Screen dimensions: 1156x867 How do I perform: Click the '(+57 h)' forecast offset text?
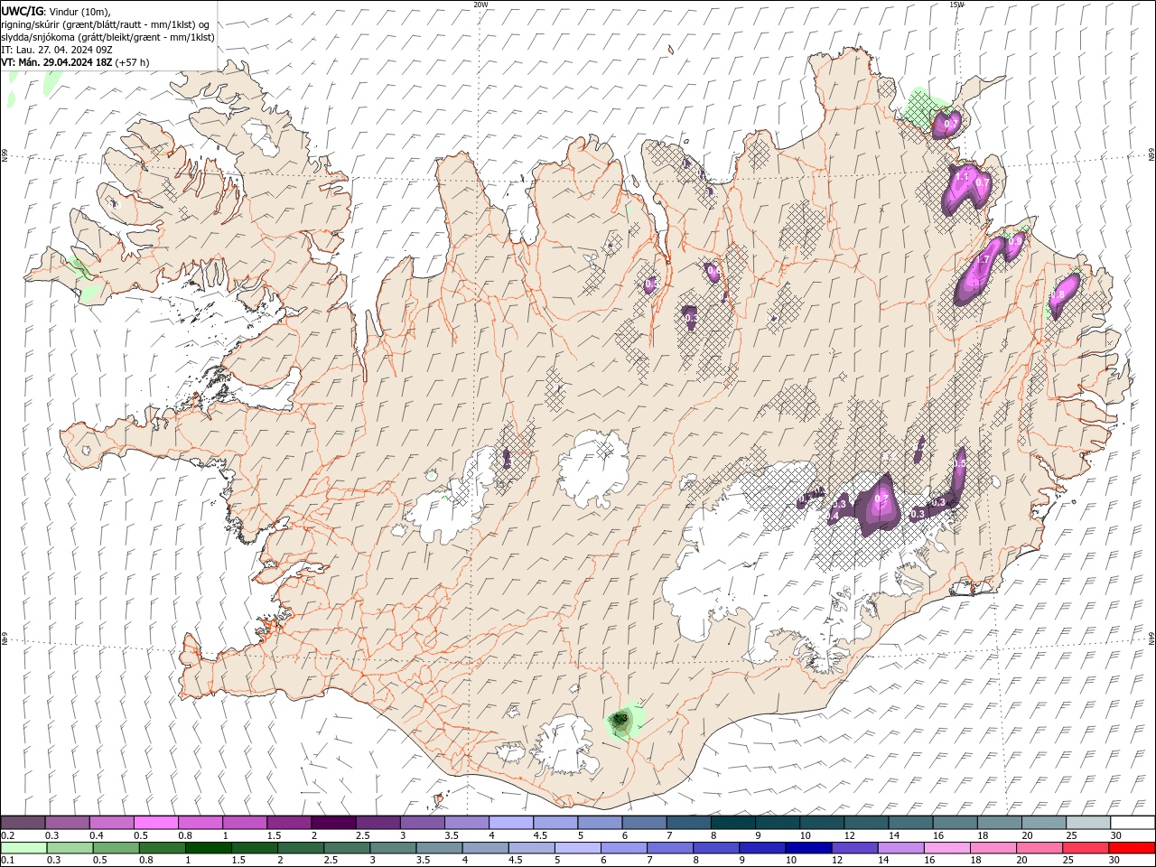point(133,62)
